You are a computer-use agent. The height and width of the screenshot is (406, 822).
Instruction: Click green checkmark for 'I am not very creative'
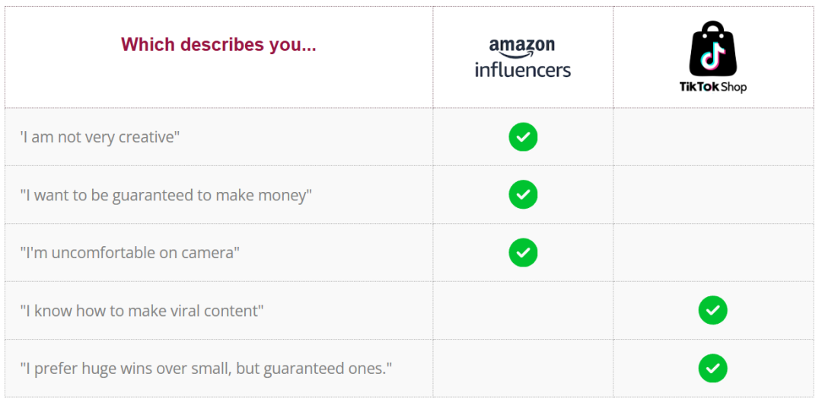pos(523,137)
